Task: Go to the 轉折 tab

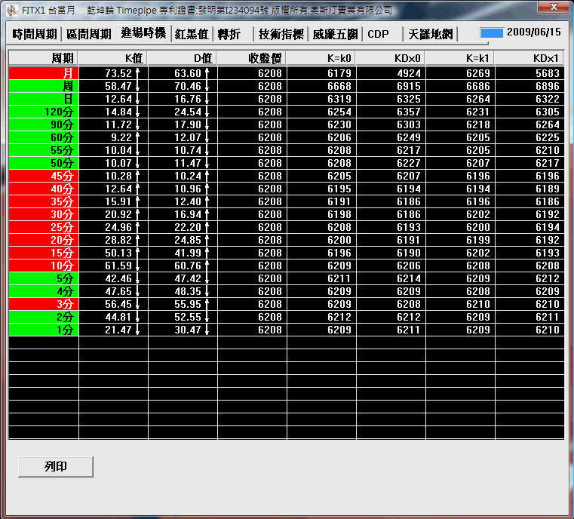Action: 229,35
